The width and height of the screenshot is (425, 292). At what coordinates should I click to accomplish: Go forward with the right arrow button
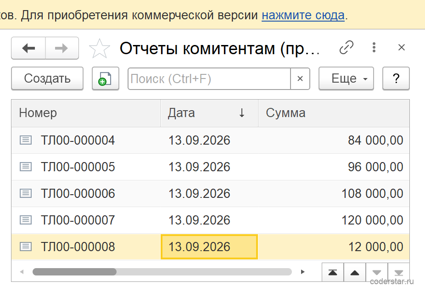(62, 48)
